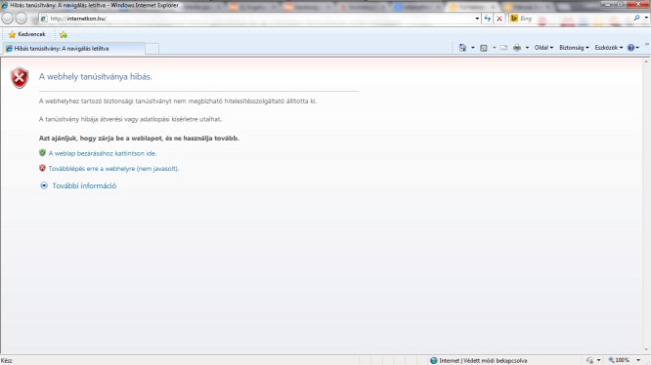Viewport: 651px width, 365px height.
Task: Click the RSS feeds icon
Action: 484,48
